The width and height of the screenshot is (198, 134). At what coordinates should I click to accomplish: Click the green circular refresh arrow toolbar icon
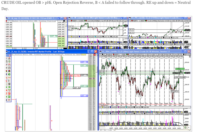coord(9,61)
